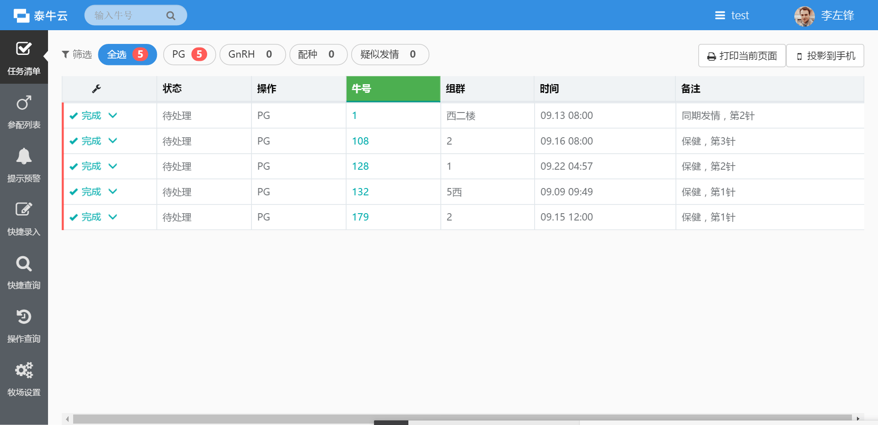Sort by the 牛号 column header
The height and width of the screenshot is (425, 878).
pyautogui.click(x=393, y=89)
